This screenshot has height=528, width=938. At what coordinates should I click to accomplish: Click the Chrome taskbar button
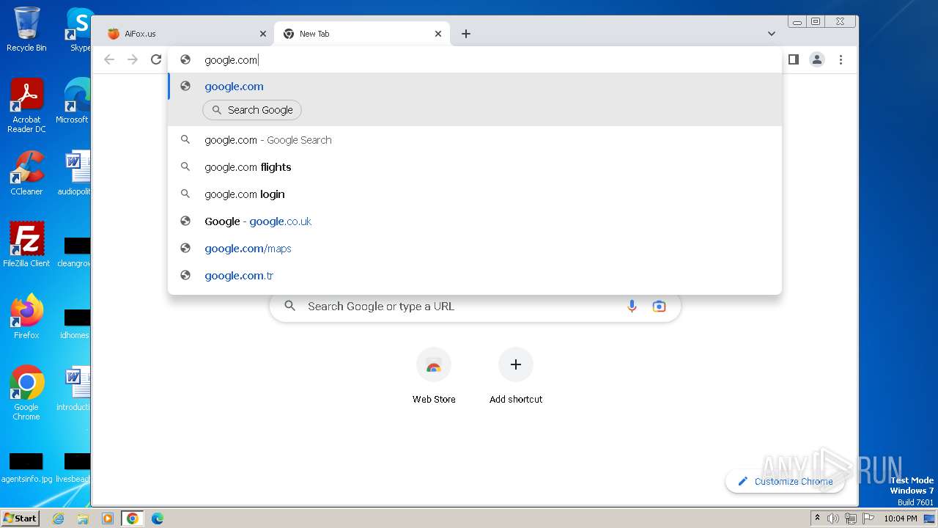pyautogui.click(x=133, y=518)
